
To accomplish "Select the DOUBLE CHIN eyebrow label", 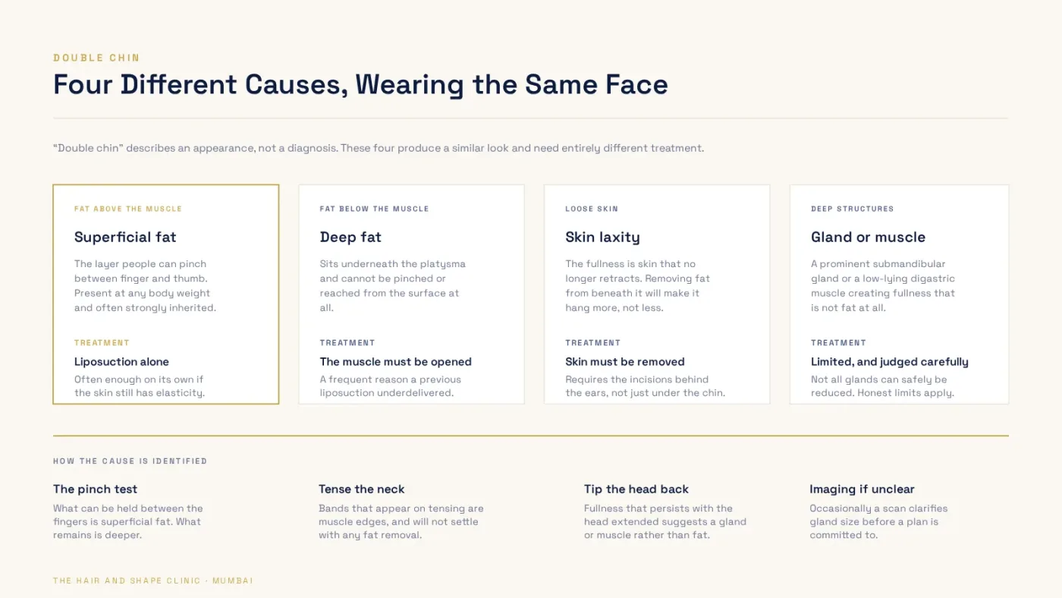I will [x=96, y=58].
